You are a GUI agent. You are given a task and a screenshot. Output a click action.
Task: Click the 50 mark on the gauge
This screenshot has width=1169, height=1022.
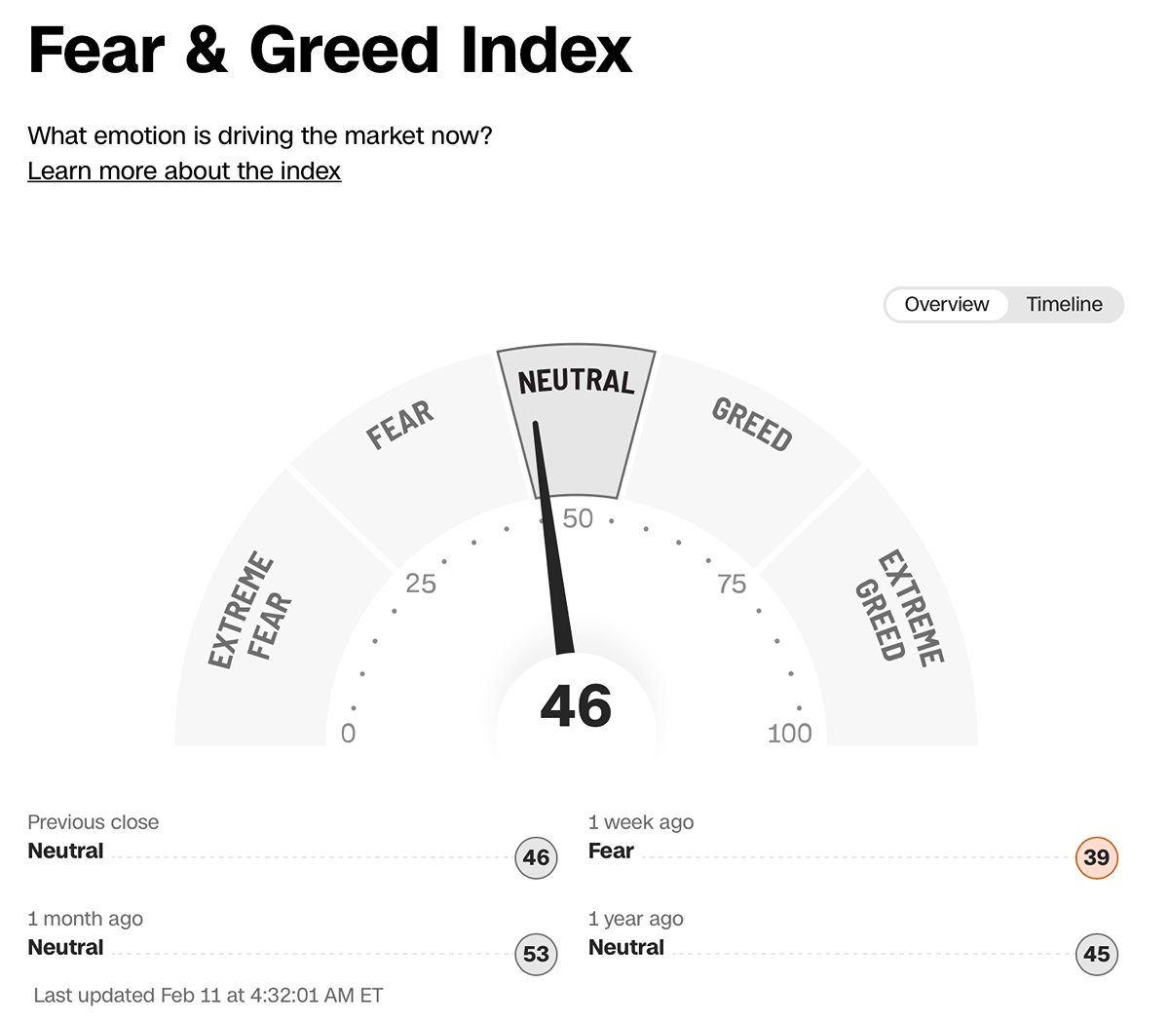(x=578, y=518)
